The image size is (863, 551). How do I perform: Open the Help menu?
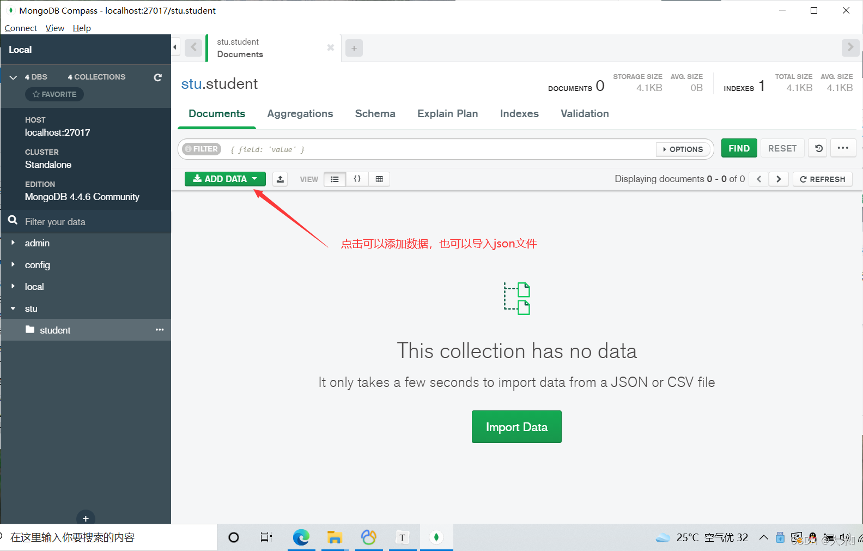click(82, 28)
